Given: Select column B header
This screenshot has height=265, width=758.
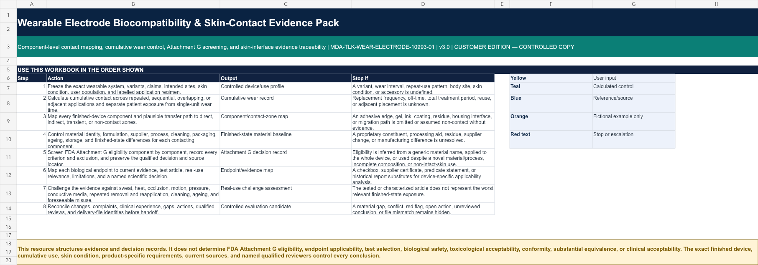Looking at the screenshot, I should point(133,4).
